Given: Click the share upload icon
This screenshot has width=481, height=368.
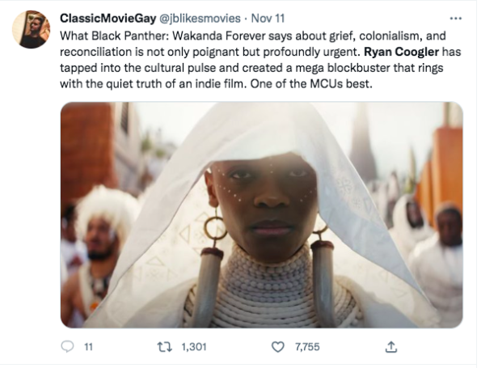Looking at the screenshot, I should [x=390, y=347].
